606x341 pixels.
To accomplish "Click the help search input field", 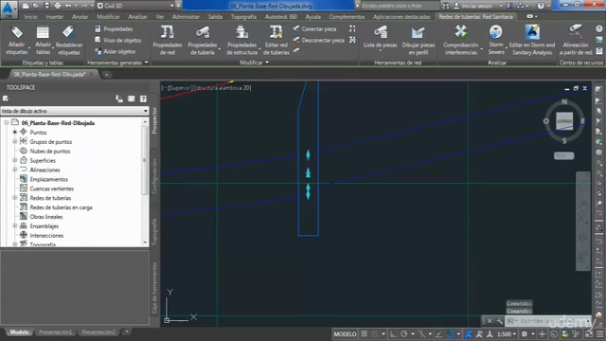I will 399,6.
